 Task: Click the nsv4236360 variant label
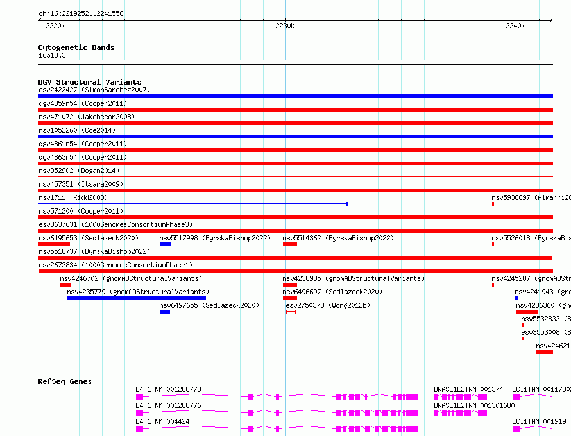543,305
